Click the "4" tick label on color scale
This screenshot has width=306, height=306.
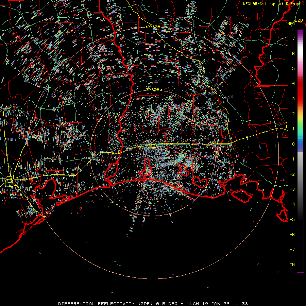293,84
